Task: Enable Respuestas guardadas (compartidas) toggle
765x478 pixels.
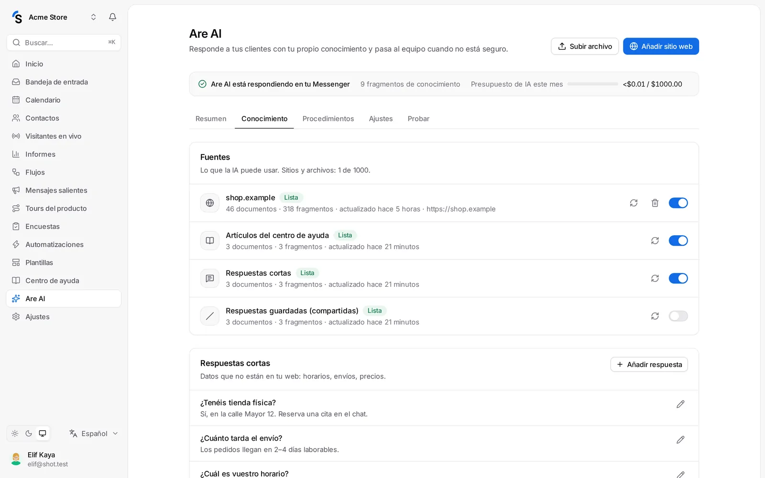Action: pos(678,316)
